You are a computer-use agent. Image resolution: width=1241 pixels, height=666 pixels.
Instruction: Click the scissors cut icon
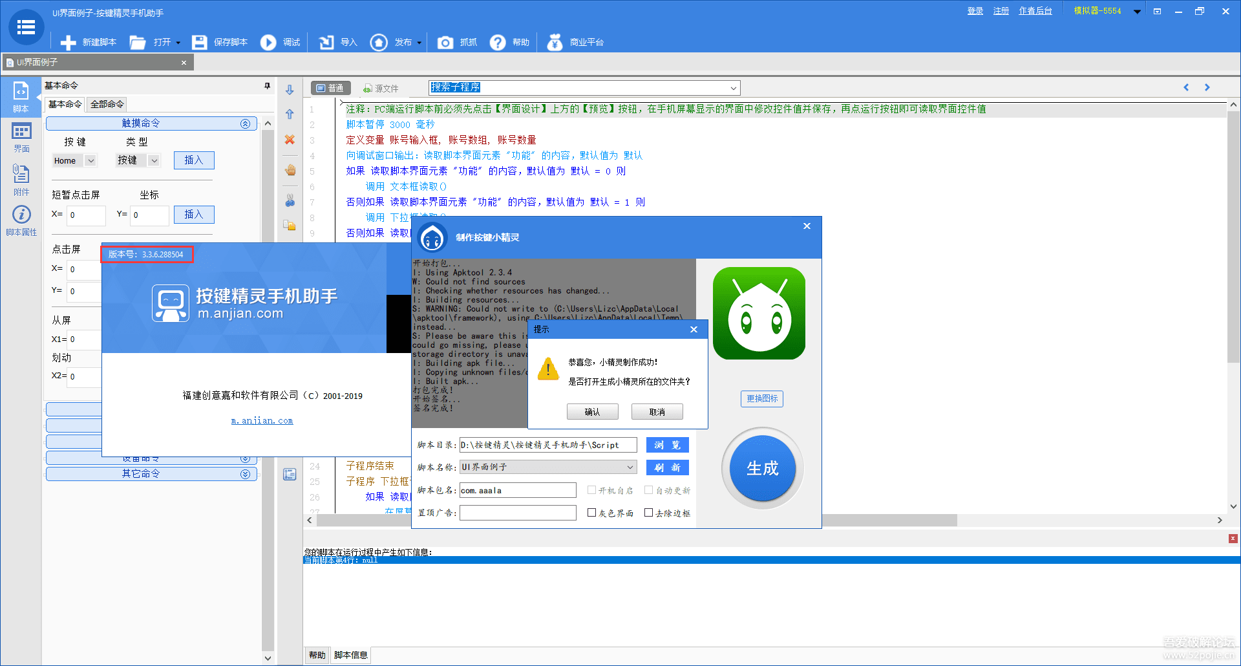click(x=290, y=200)
